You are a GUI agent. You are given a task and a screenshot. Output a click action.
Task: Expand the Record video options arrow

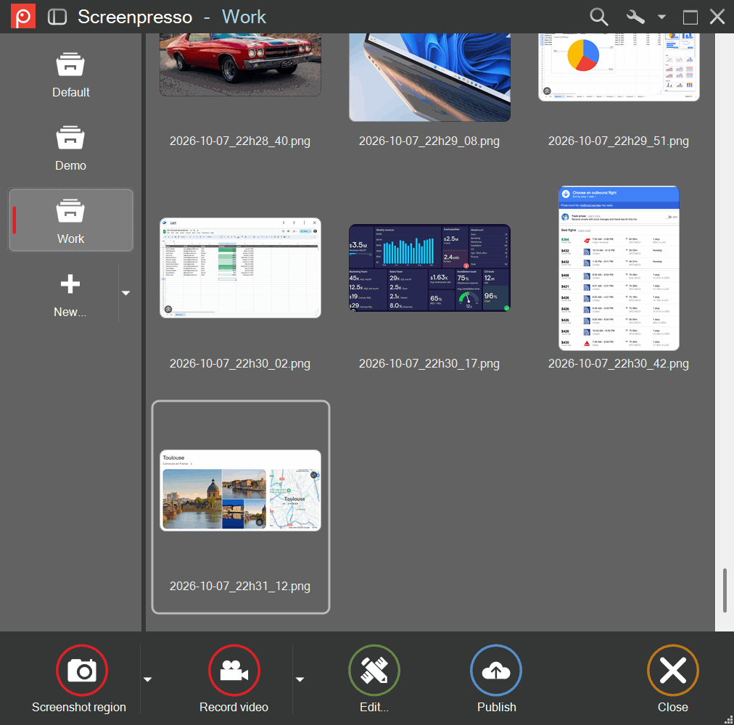[300, 679]
